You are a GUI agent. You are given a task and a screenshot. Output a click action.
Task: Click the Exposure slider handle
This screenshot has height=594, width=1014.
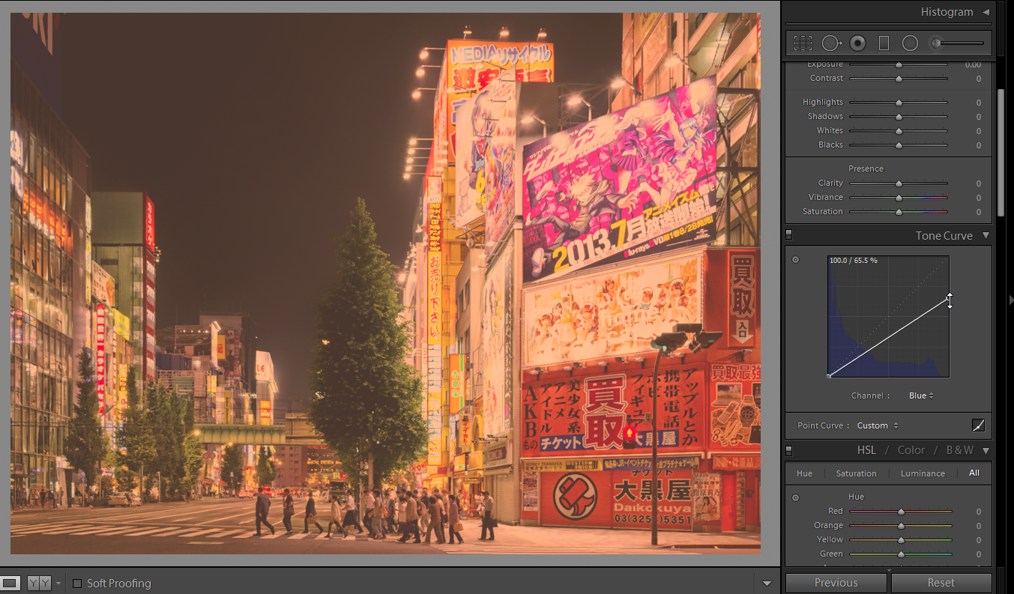[x=899, y=65]
